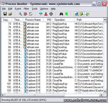Click Explorer.EXE icon in row 81

(25, 50)
